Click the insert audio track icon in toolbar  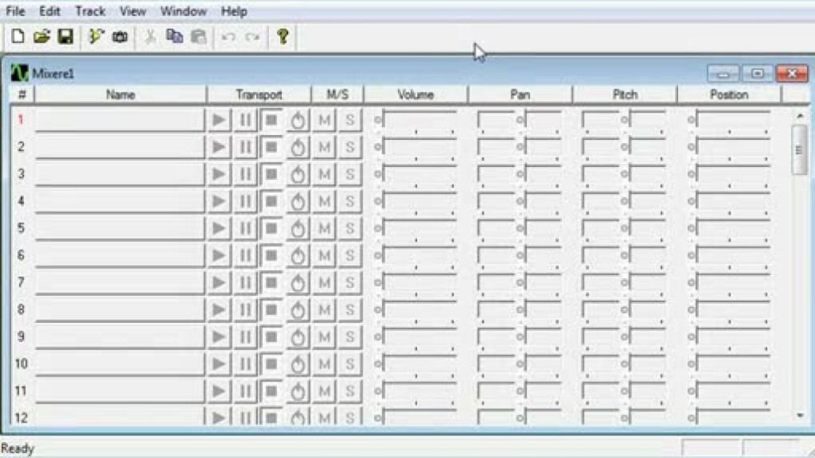coord(96,37)
